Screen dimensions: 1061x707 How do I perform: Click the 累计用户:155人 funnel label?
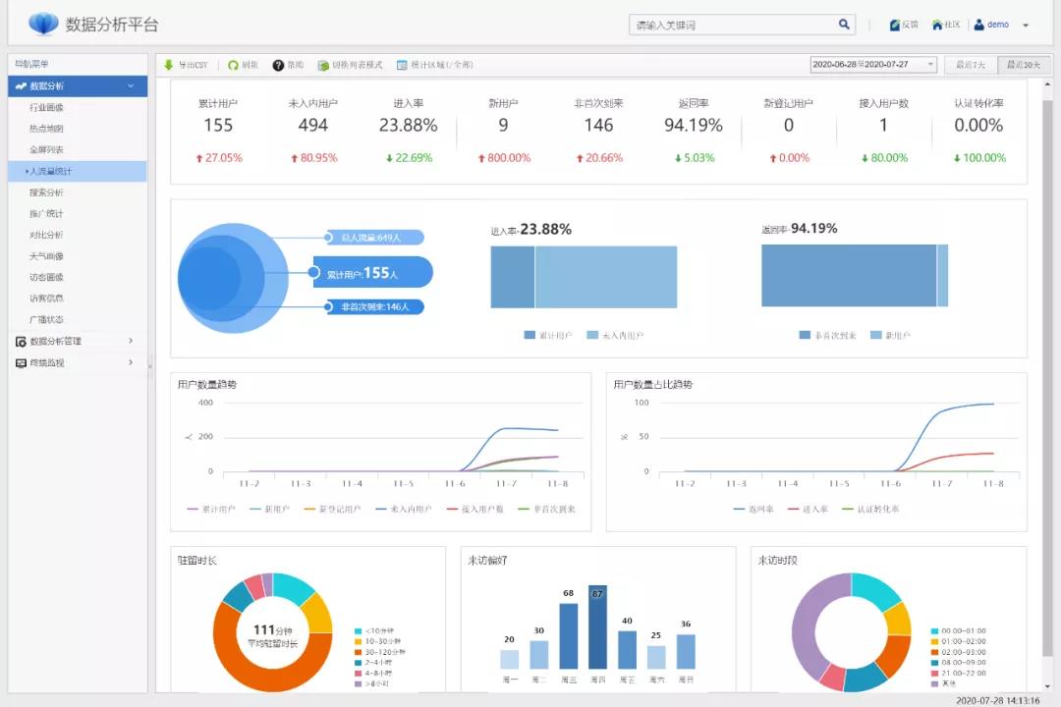[373, 272]
